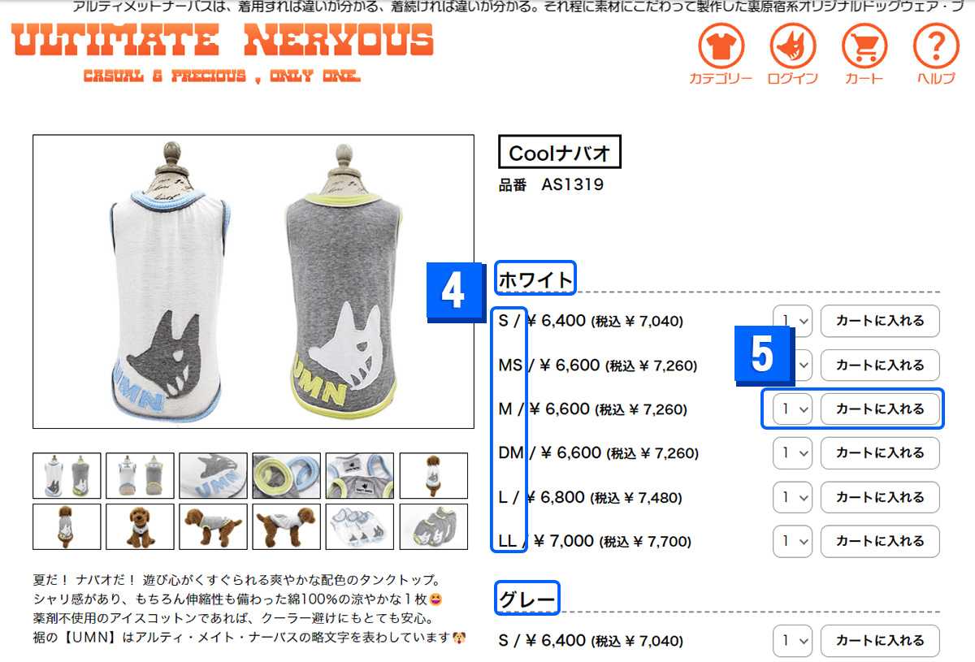Expand quantity dropdown for gray S size
This screenshot has width=975, height=662.
tap(792, 641)
